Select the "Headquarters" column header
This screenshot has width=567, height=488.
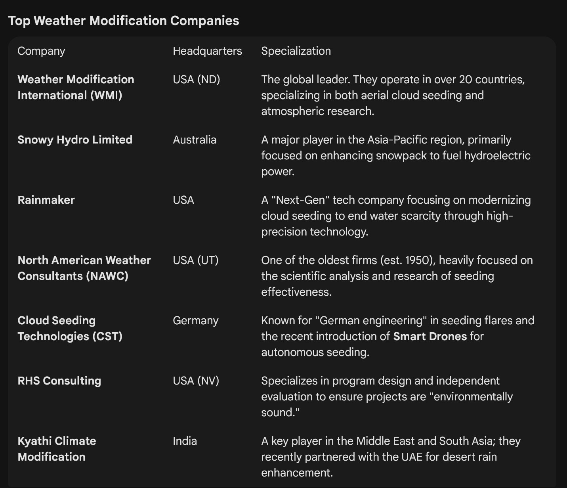coord(207,51)
